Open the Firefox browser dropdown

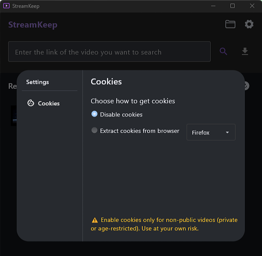[x=210, y=132]
